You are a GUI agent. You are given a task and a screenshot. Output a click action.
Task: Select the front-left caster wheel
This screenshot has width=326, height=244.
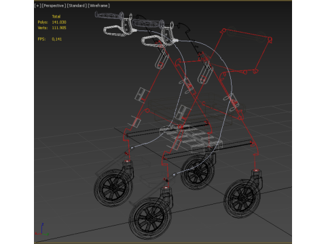coord(113,188)
